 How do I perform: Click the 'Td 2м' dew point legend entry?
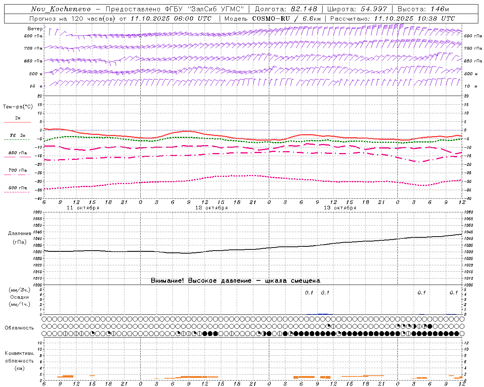pyautogui.click(x=18, y=135)
